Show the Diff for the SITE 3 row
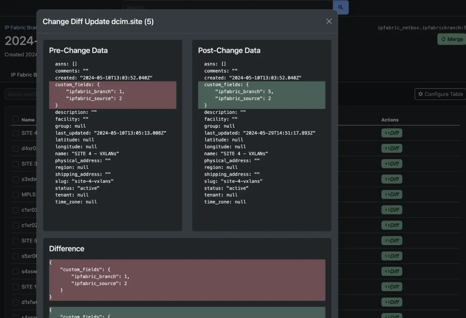466x318 pixels. [392, 164]
